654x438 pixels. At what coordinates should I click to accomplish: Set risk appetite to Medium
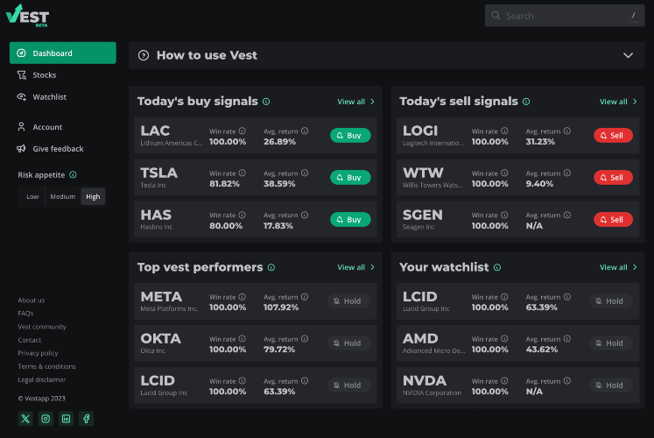pyautogui.click(x=62, y=196)
